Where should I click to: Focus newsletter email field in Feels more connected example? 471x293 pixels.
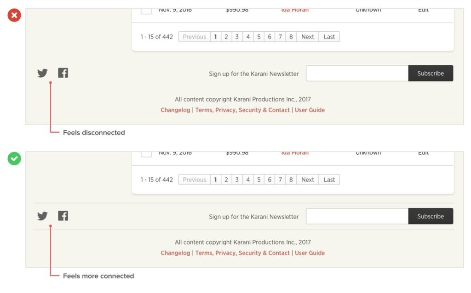tap(357, 216)
